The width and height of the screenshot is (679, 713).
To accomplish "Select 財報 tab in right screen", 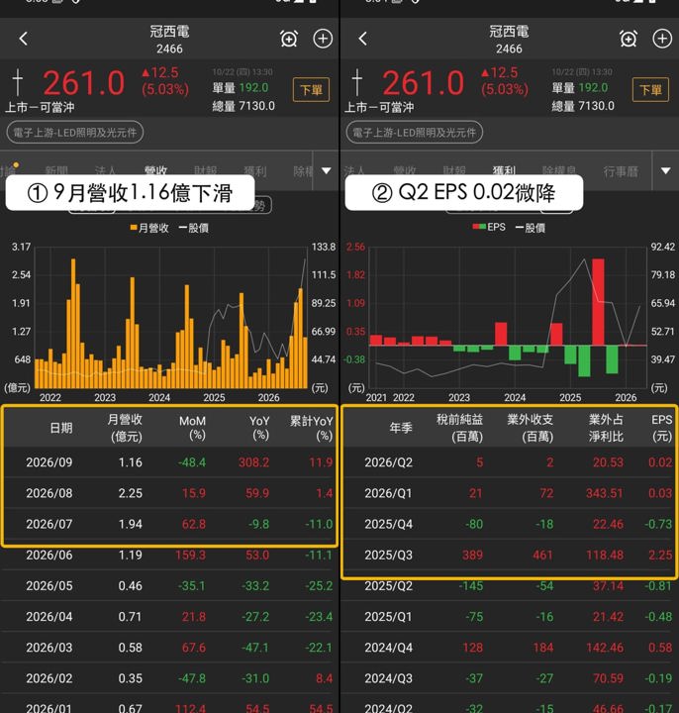I will [x=454, y=170].
